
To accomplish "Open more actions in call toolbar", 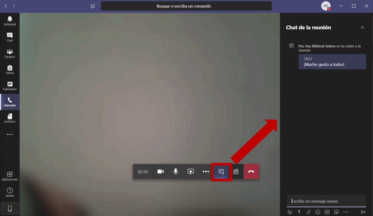I will 206,172.
